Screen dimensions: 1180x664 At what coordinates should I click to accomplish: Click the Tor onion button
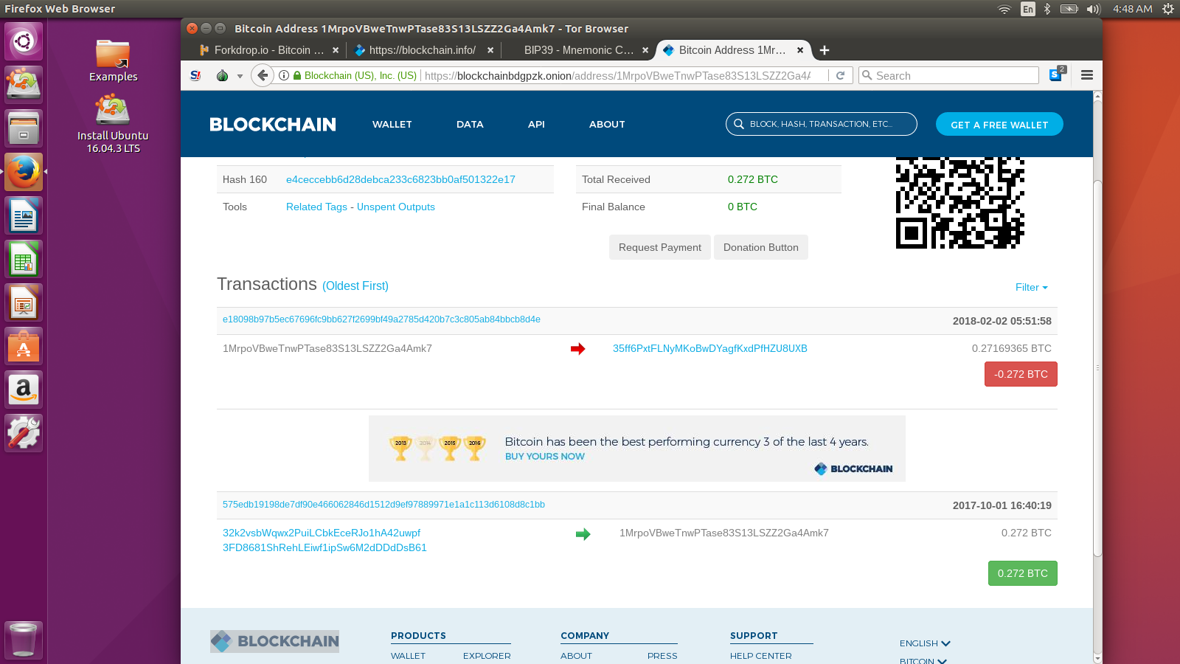click(222, 75)
